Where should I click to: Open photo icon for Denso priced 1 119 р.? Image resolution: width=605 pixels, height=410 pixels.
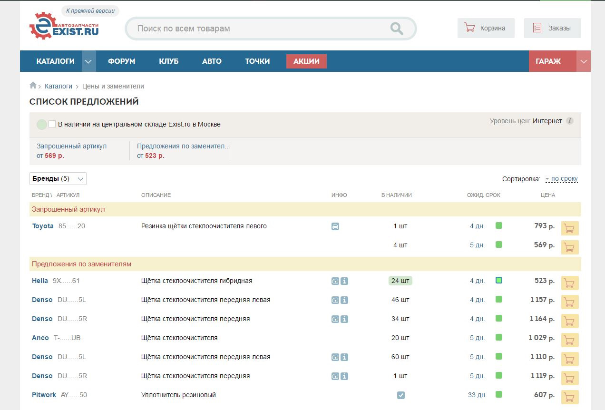(x=335, y=376)
